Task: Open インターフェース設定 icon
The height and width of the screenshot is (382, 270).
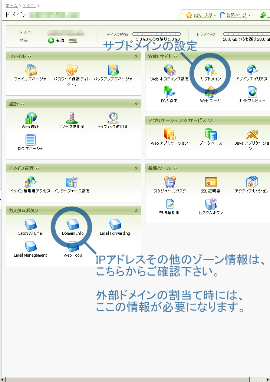Action: [72, 182]
